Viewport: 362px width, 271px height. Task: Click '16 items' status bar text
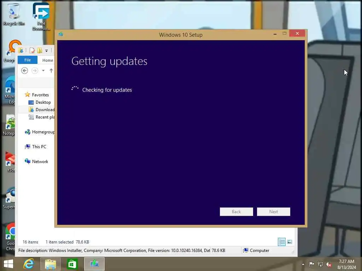point(30,242)
